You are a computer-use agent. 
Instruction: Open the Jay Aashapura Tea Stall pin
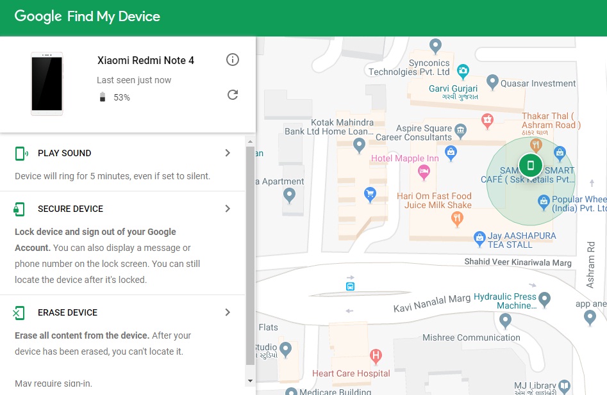(x=479, y=239)
